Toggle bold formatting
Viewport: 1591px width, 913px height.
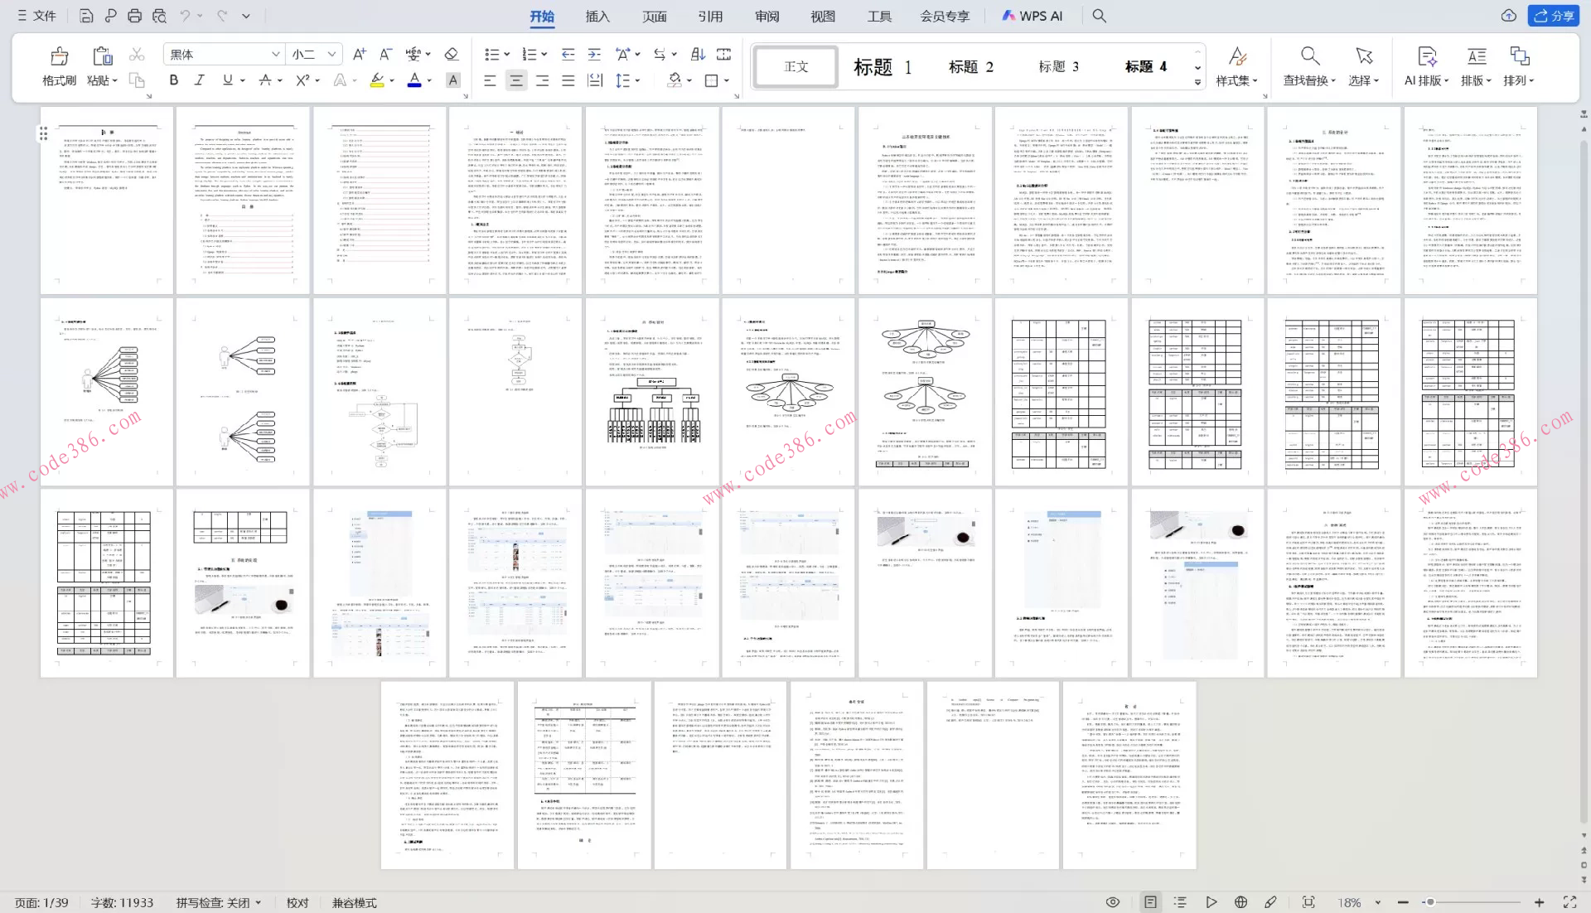[x=173, y=80]
